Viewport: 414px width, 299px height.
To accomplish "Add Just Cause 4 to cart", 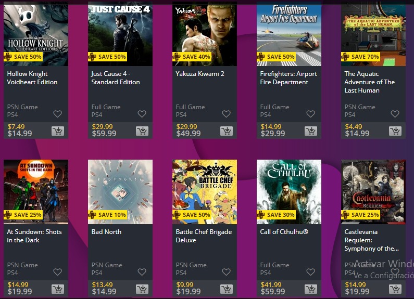I will pyautogui.click(x=142, y=131).
